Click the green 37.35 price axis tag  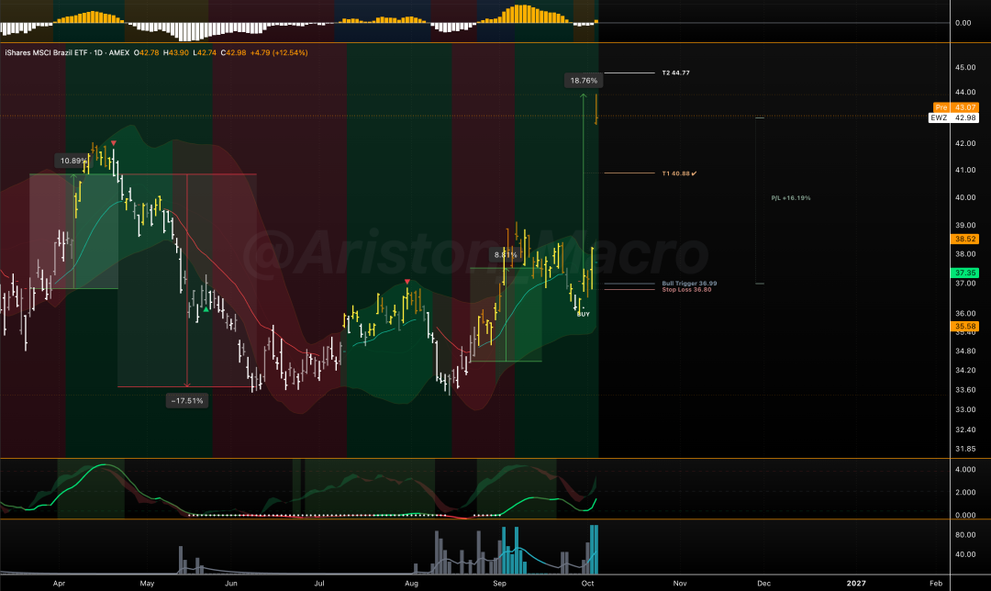coord(965,273)
